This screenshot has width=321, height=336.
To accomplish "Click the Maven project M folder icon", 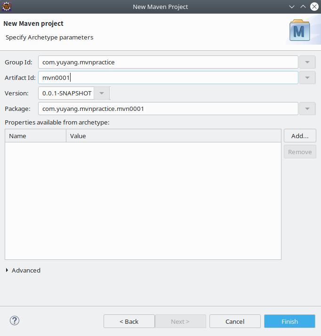I will click(299, 30).
